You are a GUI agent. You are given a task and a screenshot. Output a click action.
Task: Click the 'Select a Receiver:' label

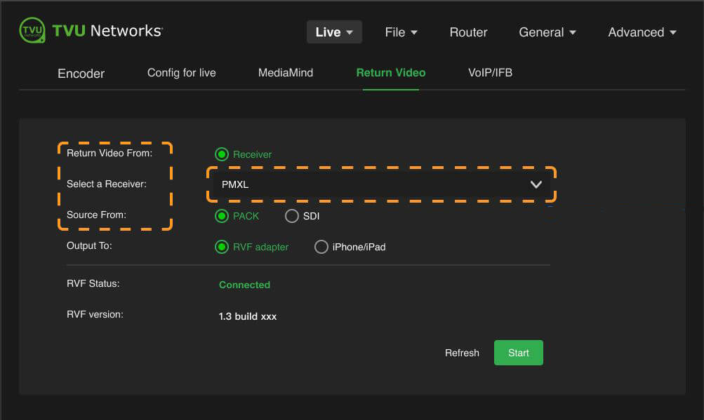(107, 184)
